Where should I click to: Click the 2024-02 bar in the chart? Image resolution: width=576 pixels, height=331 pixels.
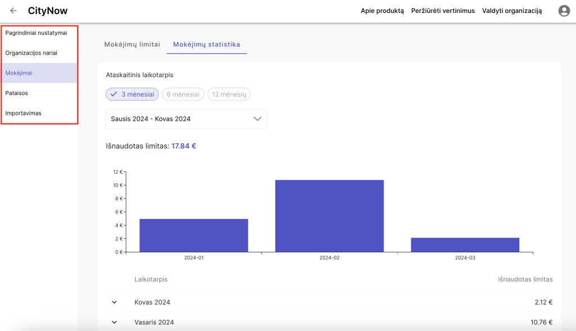pyautogui.click(x=329, y=216)
